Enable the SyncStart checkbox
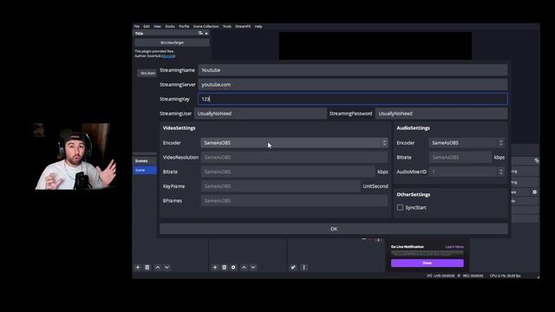The image size is (555, 312). point(400,208)
